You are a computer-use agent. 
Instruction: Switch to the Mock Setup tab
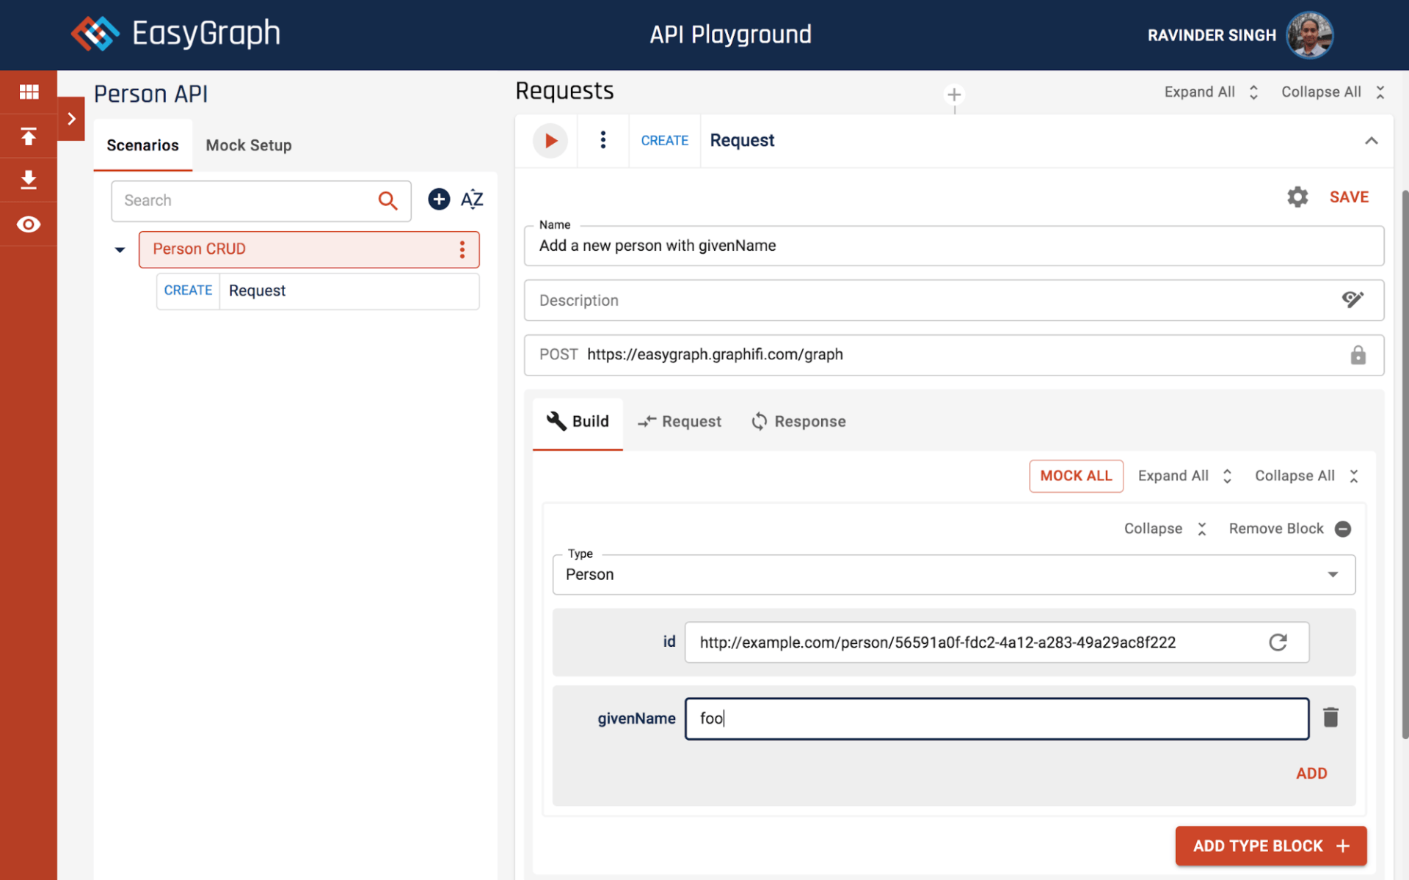(249, 145)
